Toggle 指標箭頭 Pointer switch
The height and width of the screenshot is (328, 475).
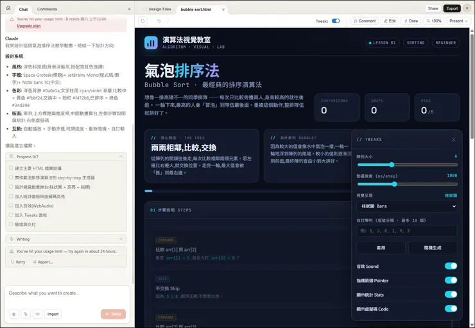coord(451,280)
